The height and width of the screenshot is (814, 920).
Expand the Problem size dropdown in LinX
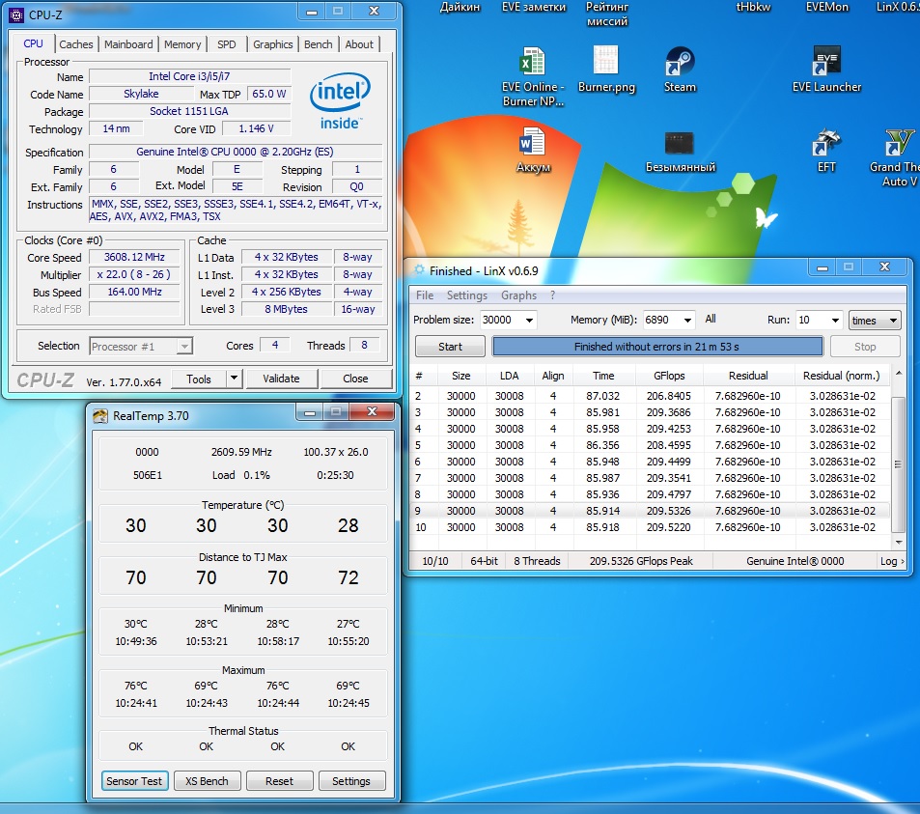point(528,321)
